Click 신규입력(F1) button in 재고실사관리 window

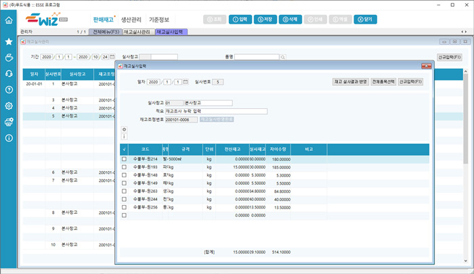[450, 57]
